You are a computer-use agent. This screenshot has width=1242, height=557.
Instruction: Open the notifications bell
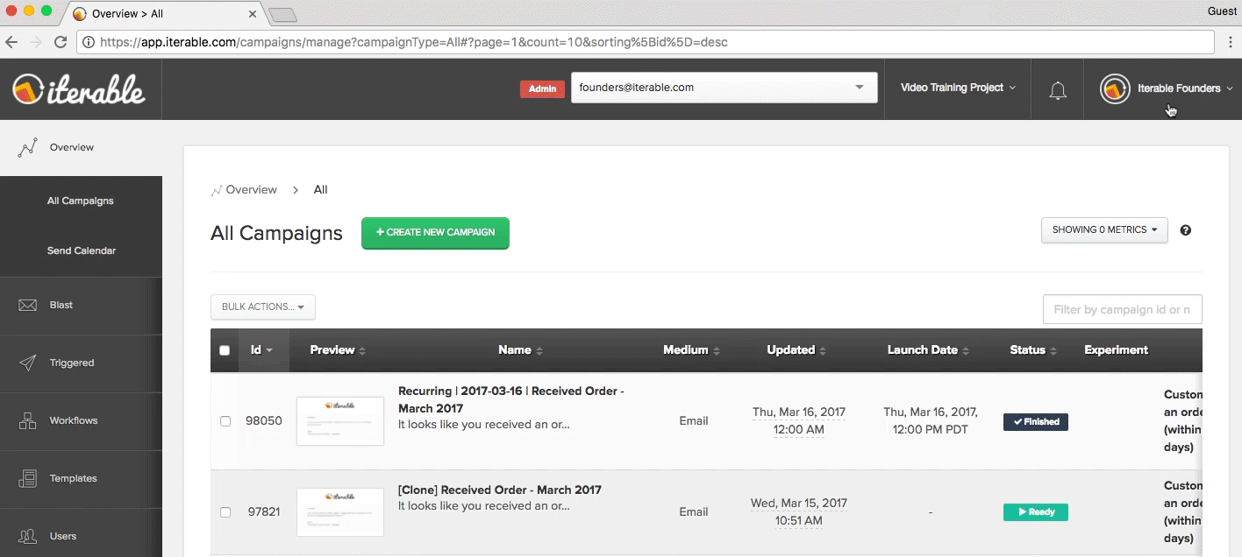1058,89
